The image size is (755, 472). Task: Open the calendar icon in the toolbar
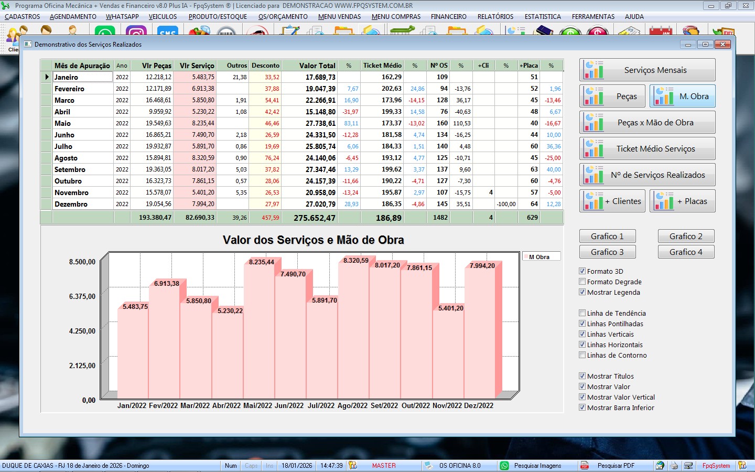coord(660,32)
